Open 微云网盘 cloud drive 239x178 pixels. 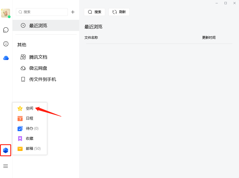click(x=38, y=68)
